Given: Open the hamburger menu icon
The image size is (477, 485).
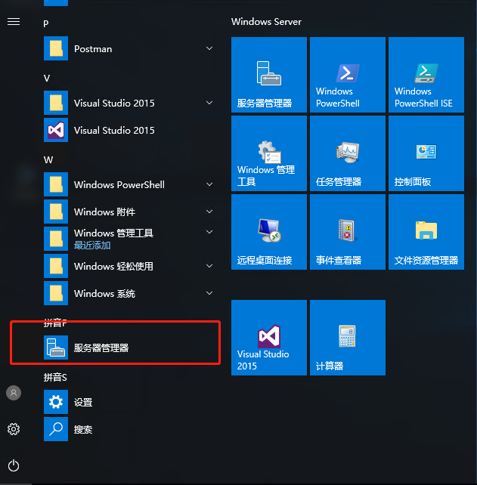Looking at the screenshot, I should coord(14,22).
